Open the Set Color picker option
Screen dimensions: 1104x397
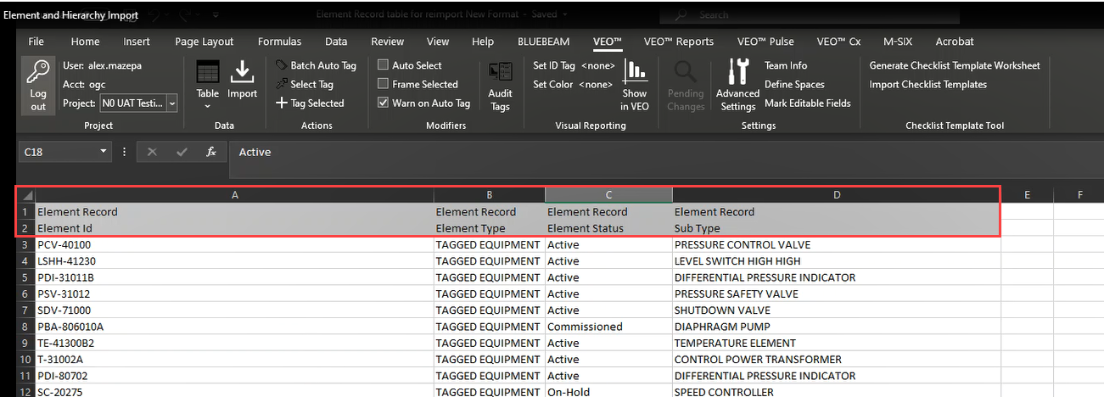coord(573,84)
